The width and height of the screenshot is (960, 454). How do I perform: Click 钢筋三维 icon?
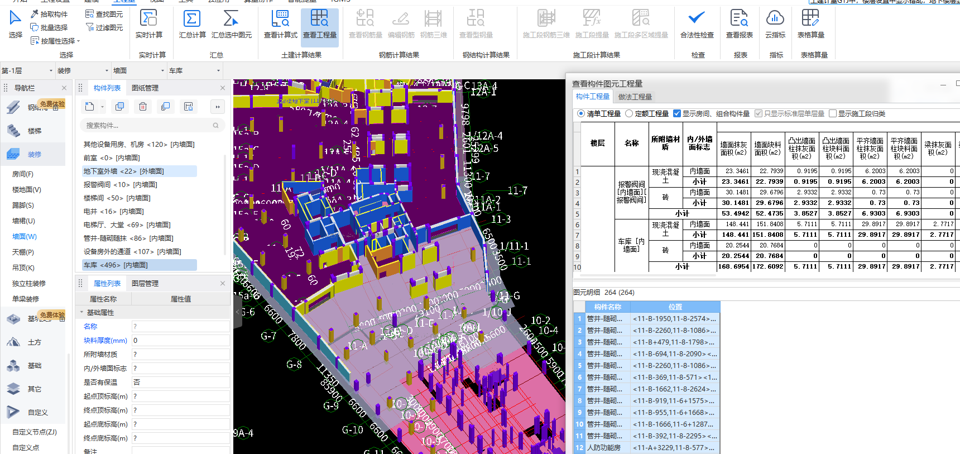(x=433, y=23)
